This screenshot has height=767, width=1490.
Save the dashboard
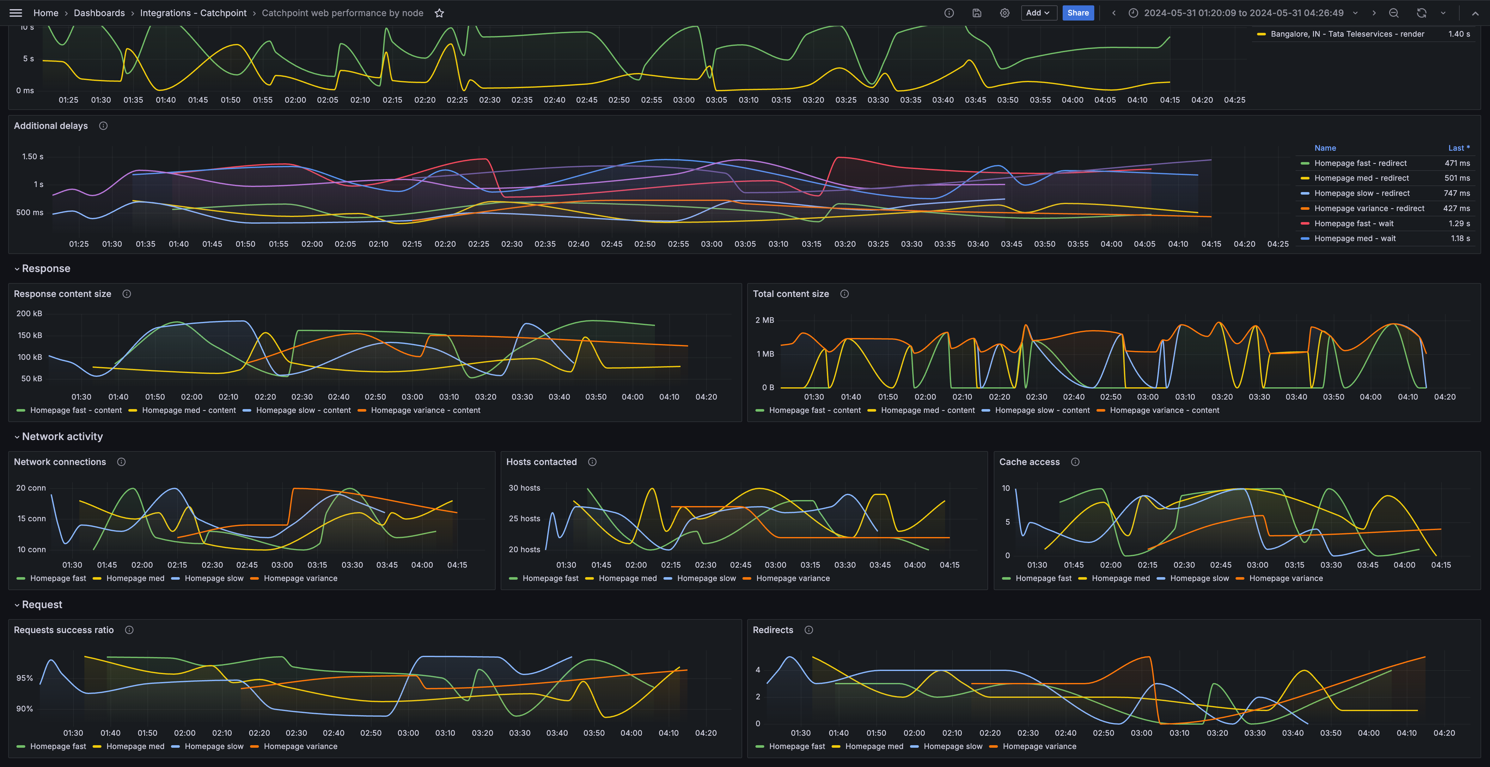pyautogui.click(x=977, y=13)
